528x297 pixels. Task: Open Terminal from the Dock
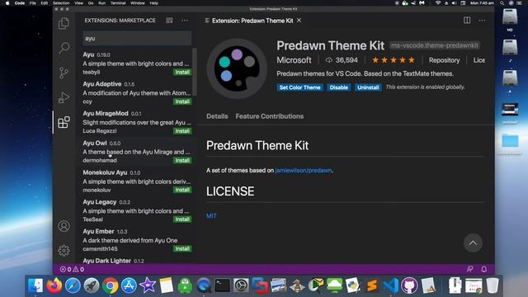(222, 285)
